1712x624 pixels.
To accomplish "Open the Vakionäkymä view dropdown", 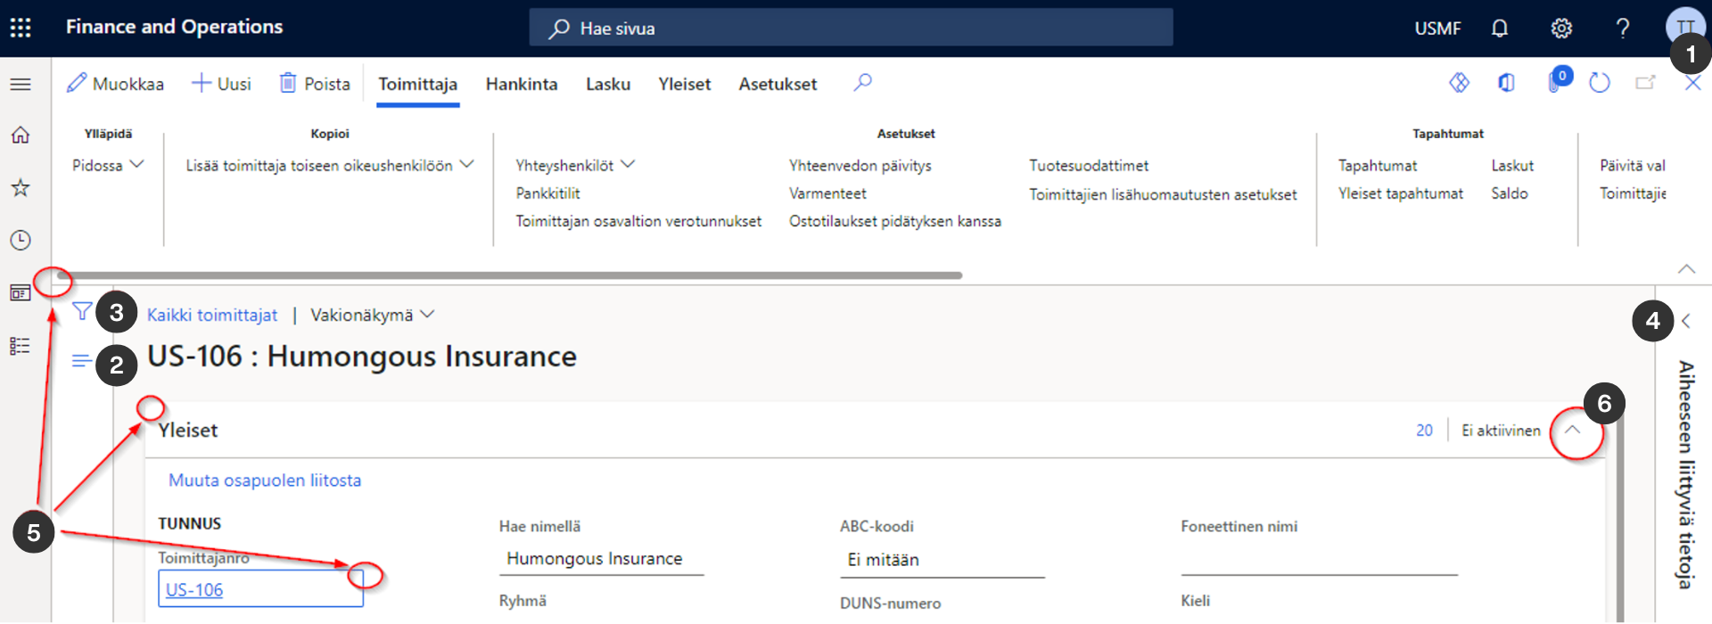I will (372, 315).
